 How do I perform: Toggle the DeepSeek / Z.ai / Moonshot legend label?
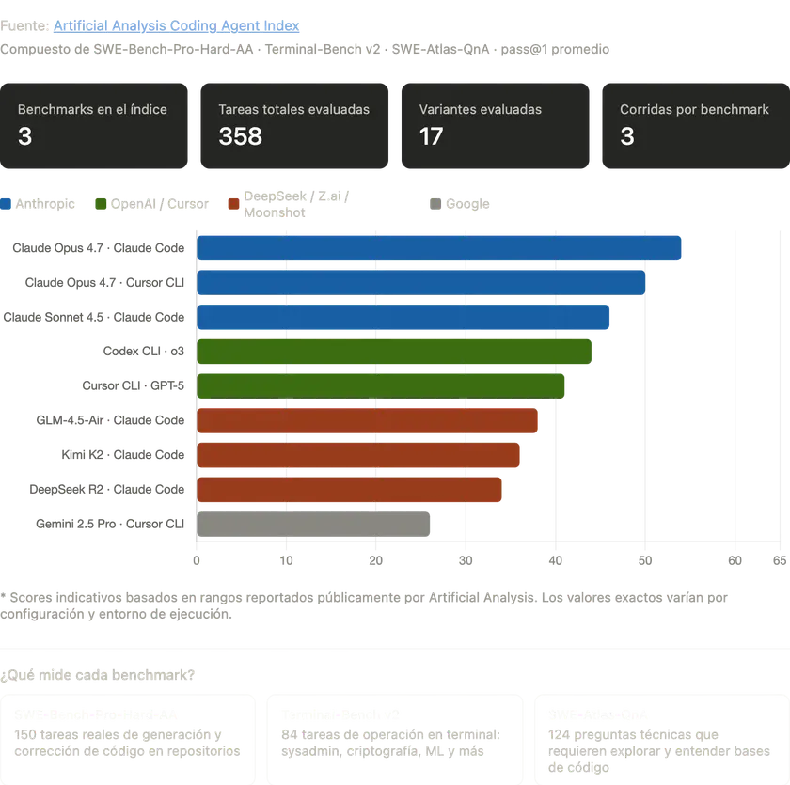296,204
